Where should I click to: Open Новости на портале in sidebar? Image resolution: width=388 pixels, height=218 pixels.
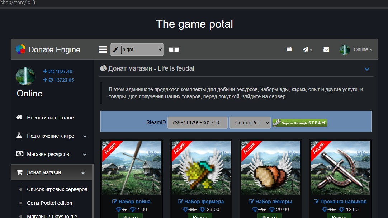pyautogui.click(x=50, y=118)
